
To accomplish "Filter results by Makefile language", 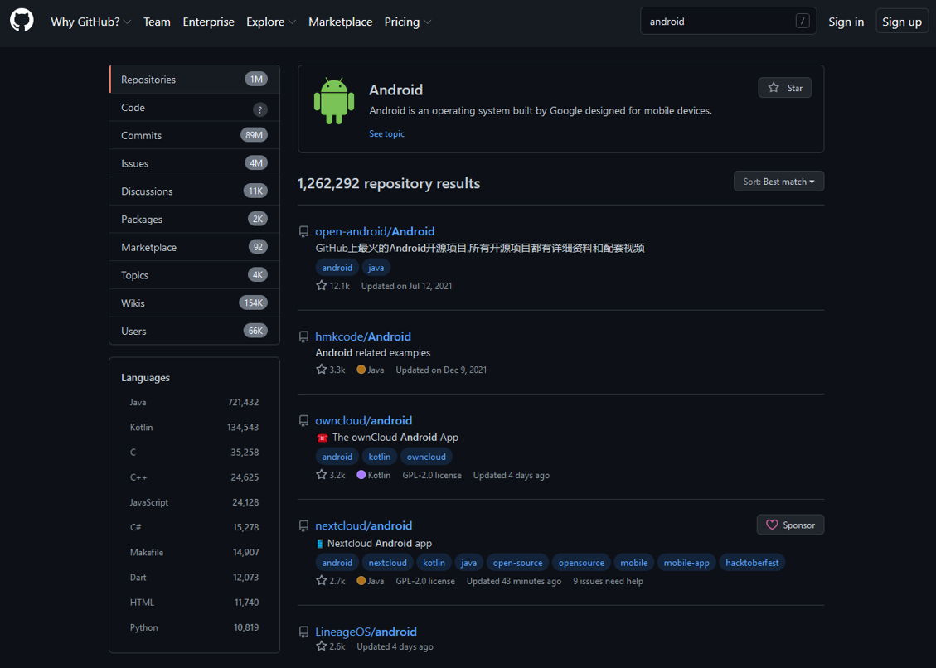I will (x=195, y=553).
